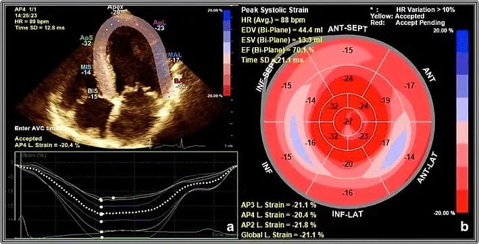The image size is (479, 244).
Task: Select the -27 apex center of the bull's-eye
Action: point(348,122)
